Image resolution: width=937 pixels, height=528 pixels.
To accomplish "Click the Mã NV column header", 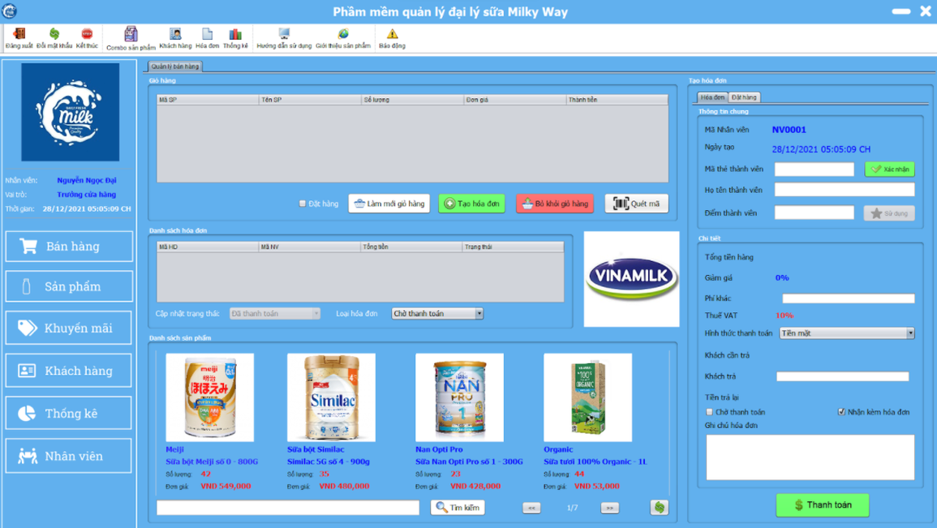I will pos(310,247).
